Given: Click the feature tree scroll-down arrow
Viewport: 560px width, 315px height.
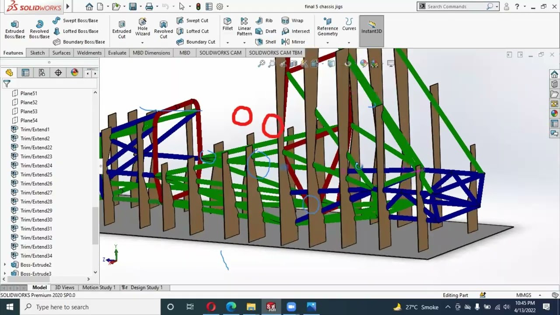Looking at the screenshot, I should click(x=95, y=272).
